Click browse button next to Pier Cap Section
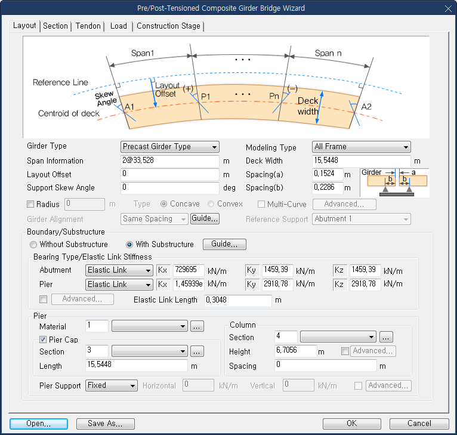This screenshot has height=435, width=457. [x=197, y=351]
